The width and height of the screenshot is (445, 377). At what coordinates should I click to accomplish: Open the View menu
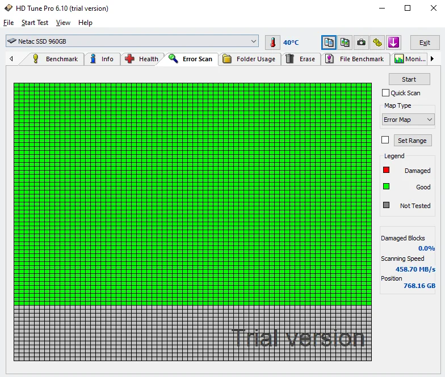click(x=63, y=23)
